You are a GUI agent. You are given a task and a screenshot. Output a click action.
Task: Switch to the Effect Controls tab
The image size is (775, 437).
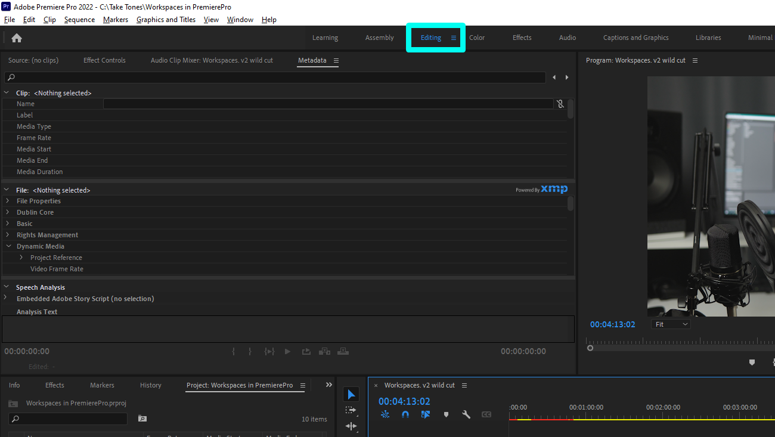(x=104, y=60)
